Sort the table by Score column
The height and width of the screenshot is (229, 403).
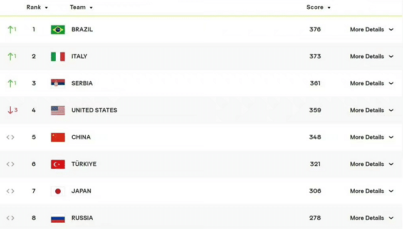318,8
